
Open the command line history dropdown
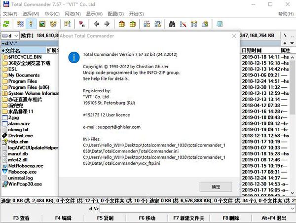tap(291, 209)
